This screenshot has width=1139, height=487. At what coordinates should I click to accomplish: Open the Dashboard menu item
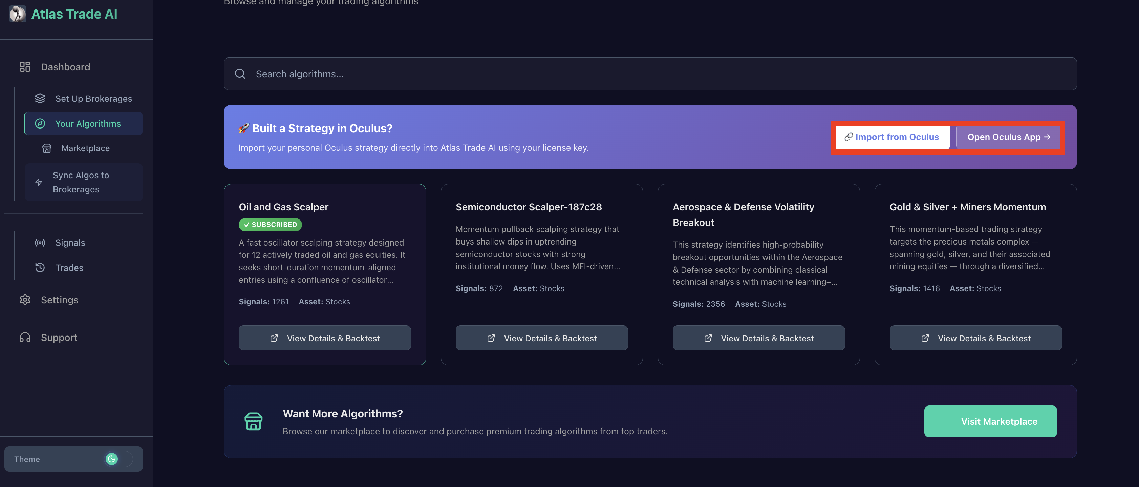point(65,67)
